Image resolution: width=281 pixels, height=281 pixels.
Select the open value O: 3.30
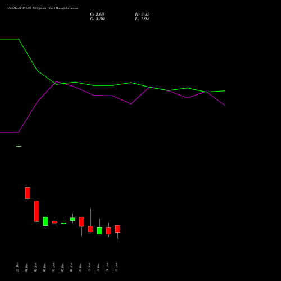point(97,19)
